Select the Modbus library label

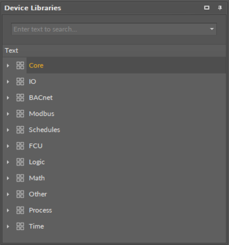pyautogui.click(x=41, y=114)
